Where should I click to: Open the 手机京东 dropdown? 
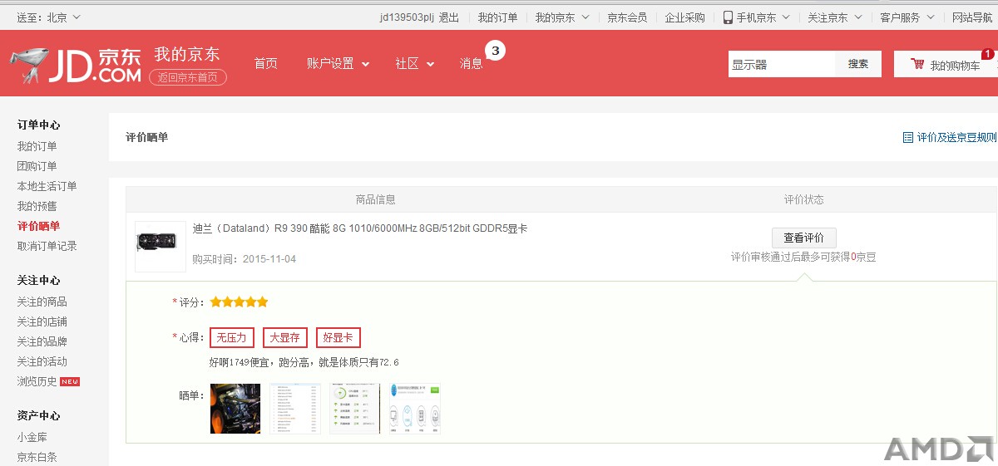pos(756,17)
